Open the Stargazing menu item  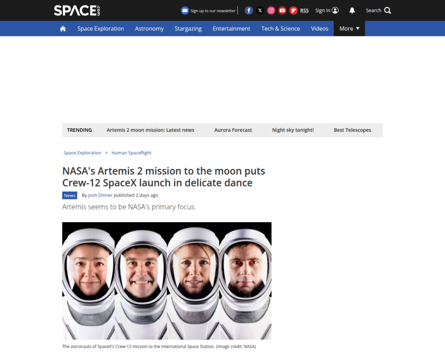(188, 29)
